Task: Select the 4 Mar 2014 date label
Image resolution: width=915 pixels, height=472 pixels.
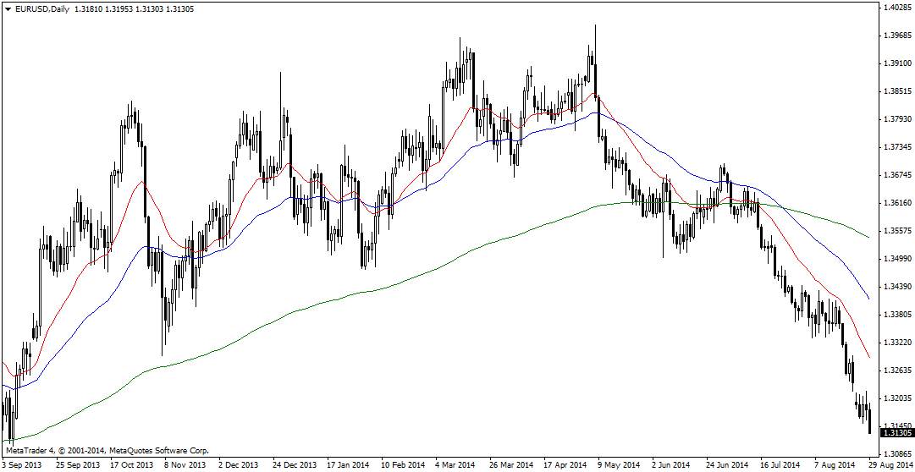Action: click(x=455, y=464)
